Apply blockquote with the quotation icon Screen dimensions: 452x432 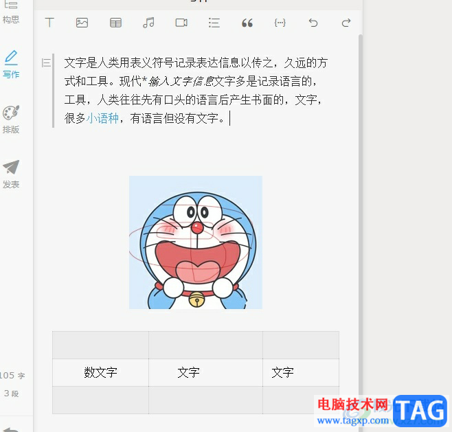point(247,23)
